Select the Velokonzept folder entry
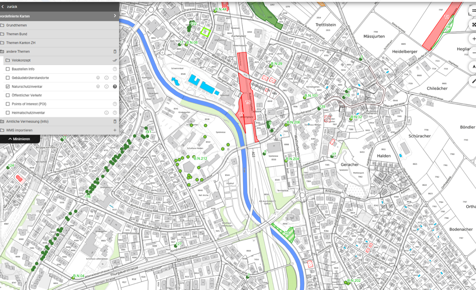476x290 pixels. tap(21, 60)
